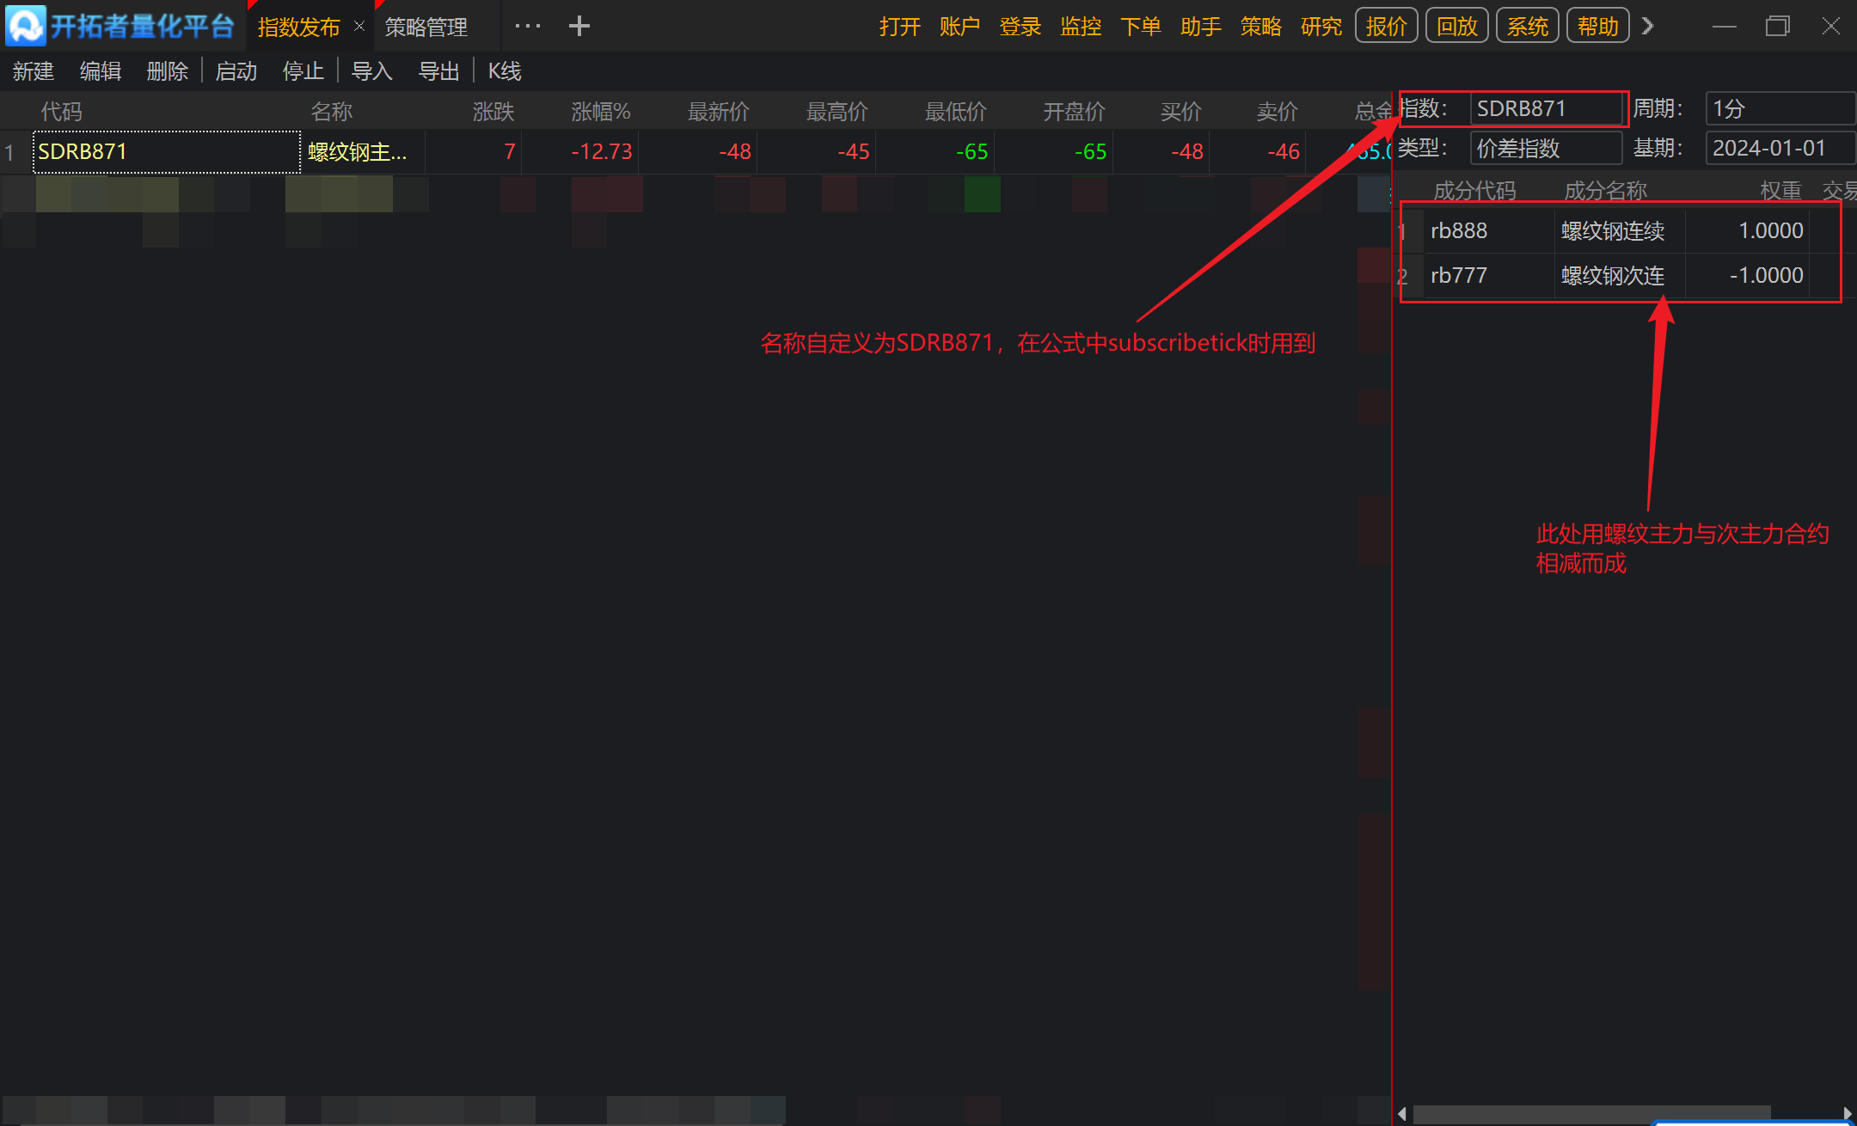Sort by the 名称 column header
Image resolution: width=1857 pixels, height=1126 pixels.
pyautogui.click(x=332, y=112)
